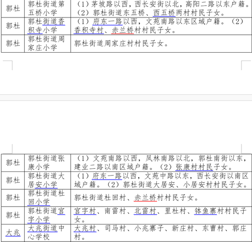Click the 郭杜街道第五桥小学 school cell

(48, 9)
